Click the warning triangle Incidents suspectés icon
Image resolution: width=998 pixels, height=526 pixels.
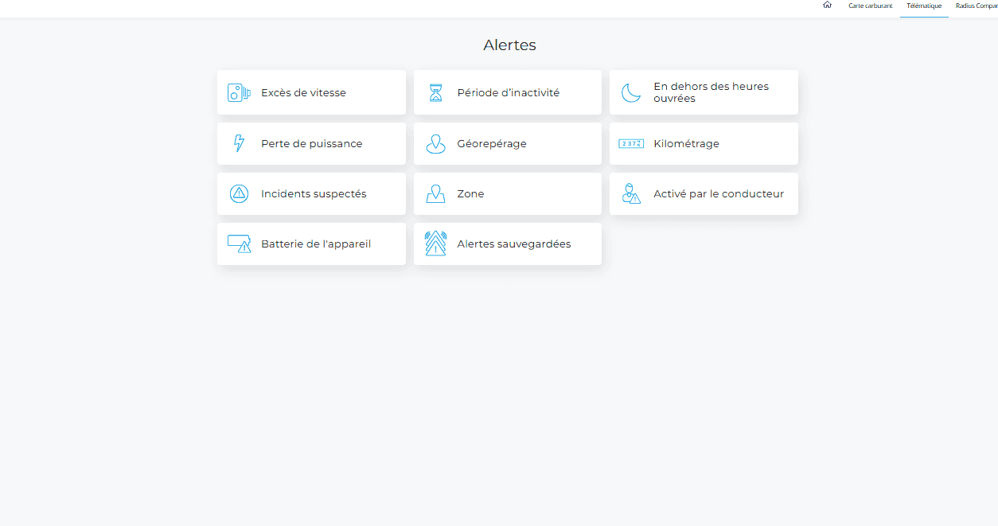[x=239, y=194]
